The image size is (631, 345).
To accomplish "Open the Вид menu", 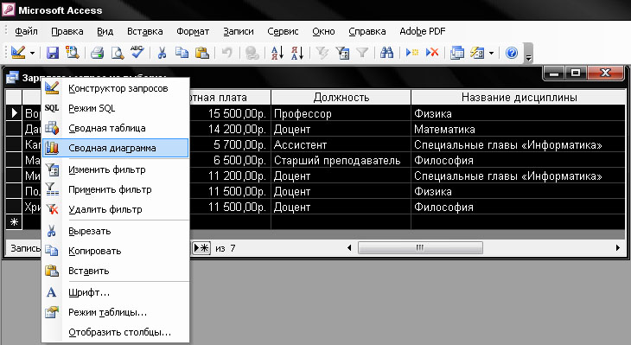I will (105, 31).
